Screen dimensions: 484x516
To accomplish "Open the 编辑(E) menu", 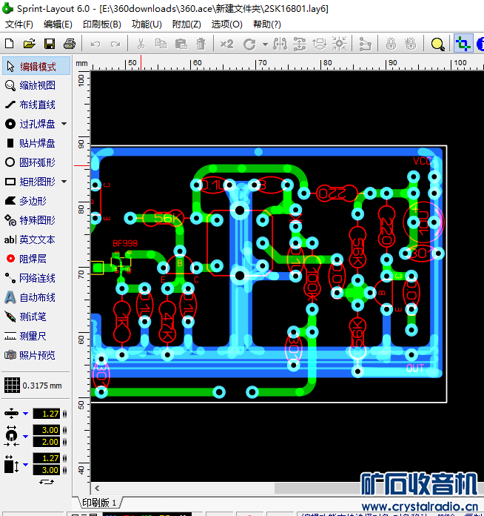I will tap(58, 24).
